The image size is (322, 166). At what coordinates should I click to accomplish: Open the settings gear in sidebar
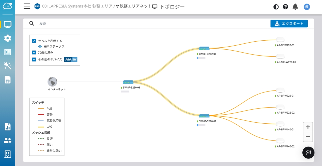(8, 38)
